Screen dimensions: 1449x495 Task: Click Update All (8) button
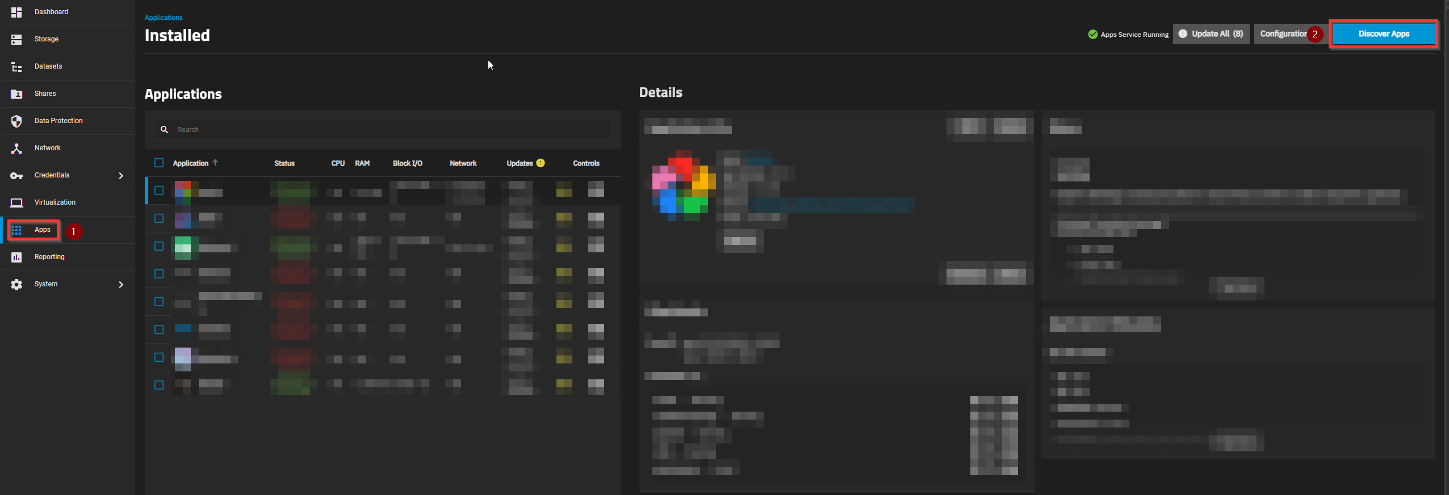pos(1211,34)
